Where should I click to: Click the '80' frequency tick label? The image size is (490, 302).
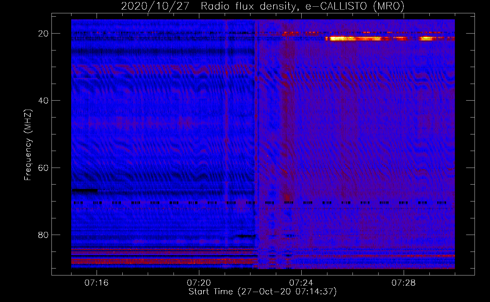point(44,235)
